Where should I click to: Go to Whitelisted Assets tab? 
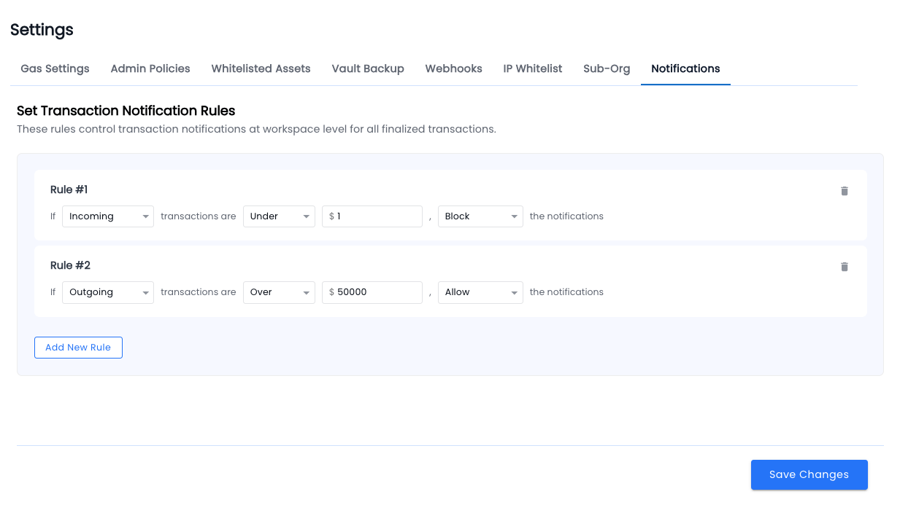[x=261, y=68]
